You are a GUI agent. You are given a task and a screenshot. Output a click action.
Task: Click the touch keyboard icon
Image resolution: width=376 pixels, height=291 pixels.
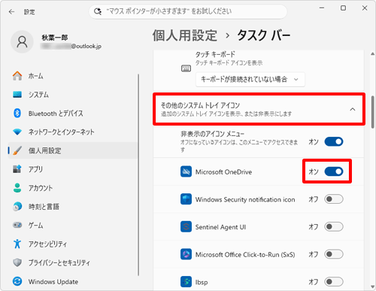pos(186,68)
